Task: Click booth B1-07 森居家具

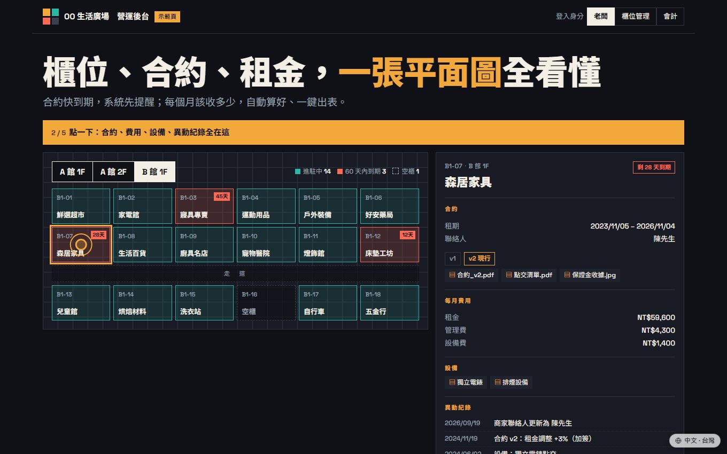Action: click(81, 245)
